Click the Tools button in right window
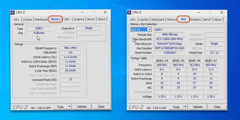Screen dimensions: 240x120 [176, 107]
